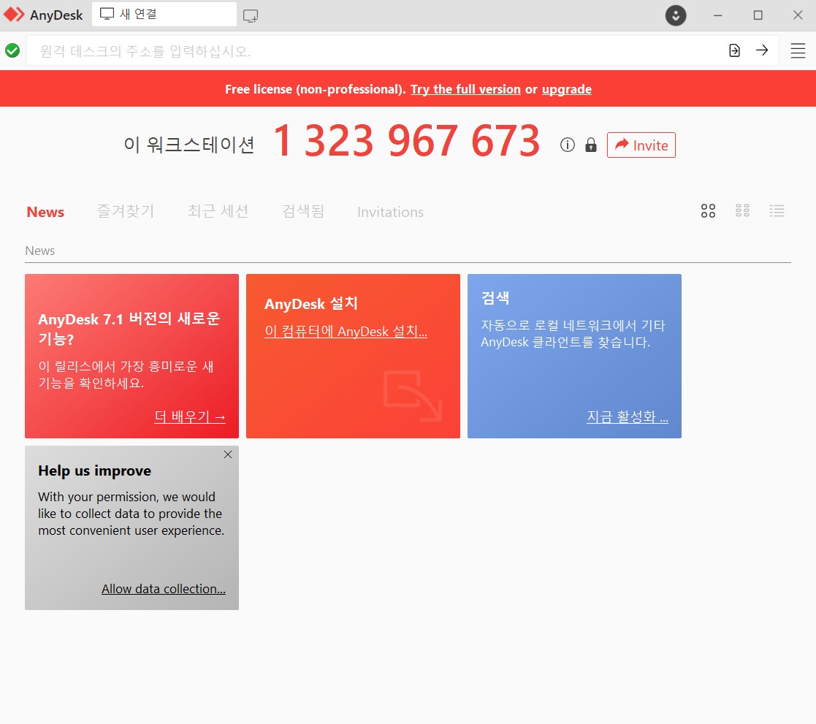Click the dark download arrow circle icon
Image resolution: width=816 pixels, height=724 pixels.
676,15
